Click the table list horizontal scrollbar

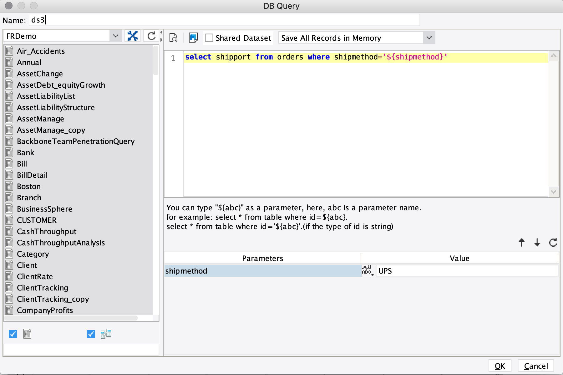coord(71,318)
